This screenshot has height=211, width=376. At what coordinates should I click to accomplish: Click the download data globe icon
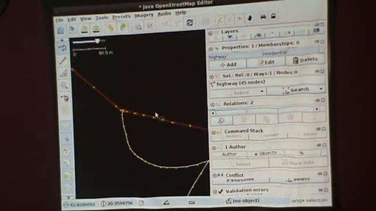[x=72, y=30]
